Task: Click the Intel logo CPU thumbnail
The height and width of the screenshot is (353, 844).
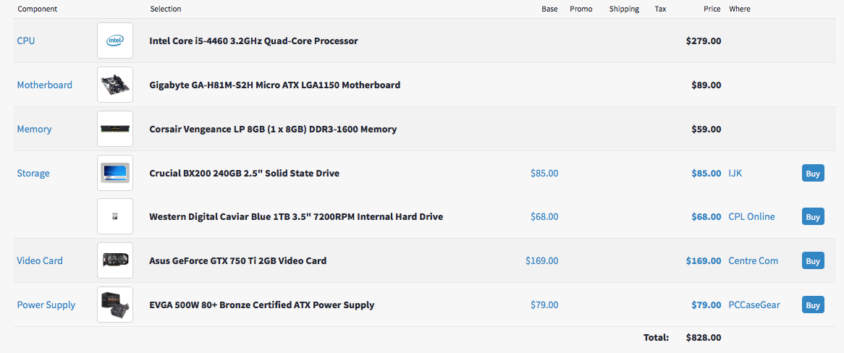Action: (115, 41)
